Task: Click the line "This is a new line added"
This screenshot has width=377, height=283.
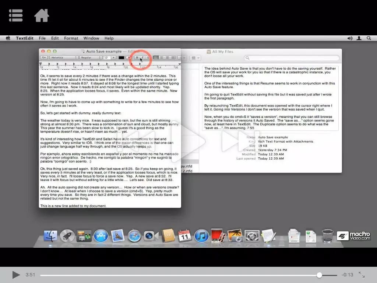Action: click(73, 206)
